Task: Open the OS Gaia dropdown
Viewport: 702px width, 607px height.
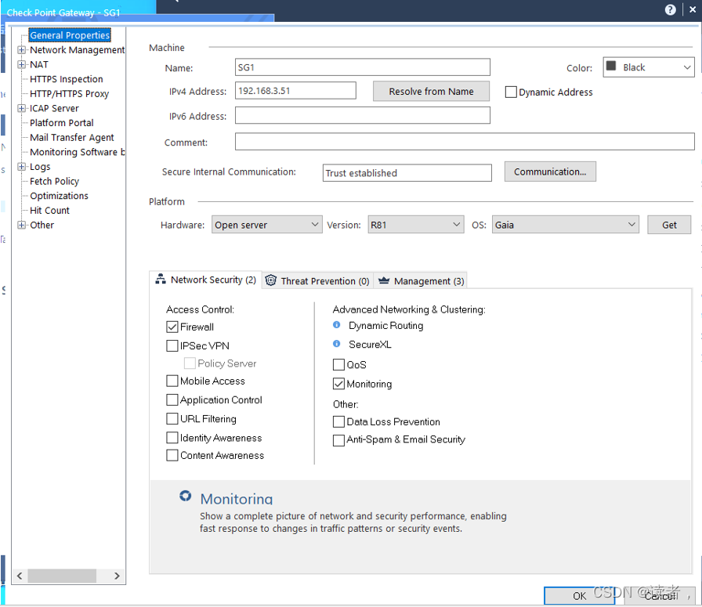Action: coord(565,224)
